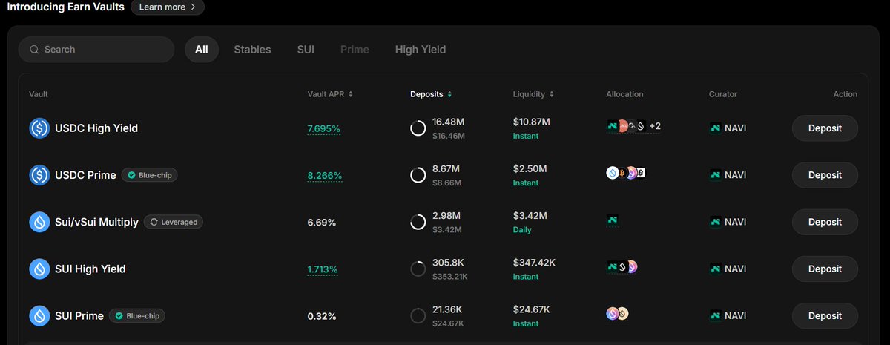890x345 pixels.
Task: Deposit into USDC High Yield vault
Action: pos(825,128)
